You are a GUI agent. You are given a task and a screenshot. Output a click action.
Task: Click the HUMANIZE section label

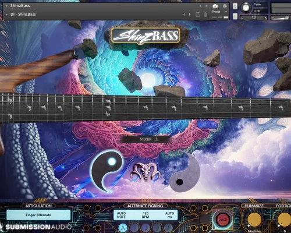tap(254, 206)
